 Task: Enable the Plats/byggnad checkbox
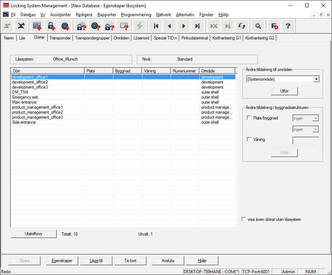(249, 118)
